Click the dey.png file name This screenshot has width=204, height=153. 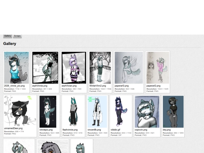click(167, 130)
